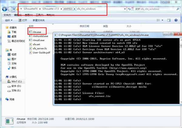Toggle the preview pane icon
This screenshot has height=128, width=182.
tap(169, 20)
